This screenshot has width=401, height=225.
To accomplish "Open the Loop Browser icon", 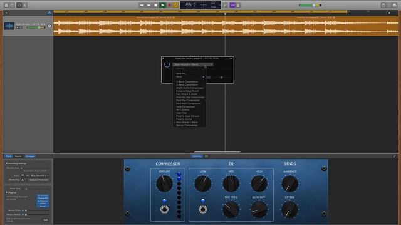I will [389, 5].
